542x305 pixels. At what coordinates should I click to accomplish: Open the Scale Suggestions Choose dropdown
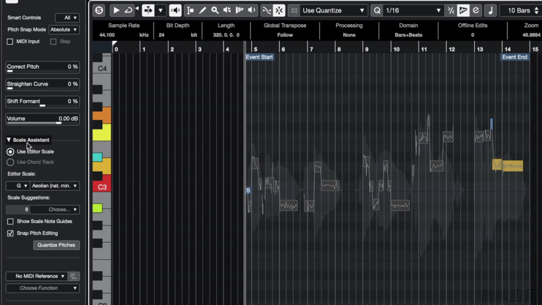[x=55, y=210]
